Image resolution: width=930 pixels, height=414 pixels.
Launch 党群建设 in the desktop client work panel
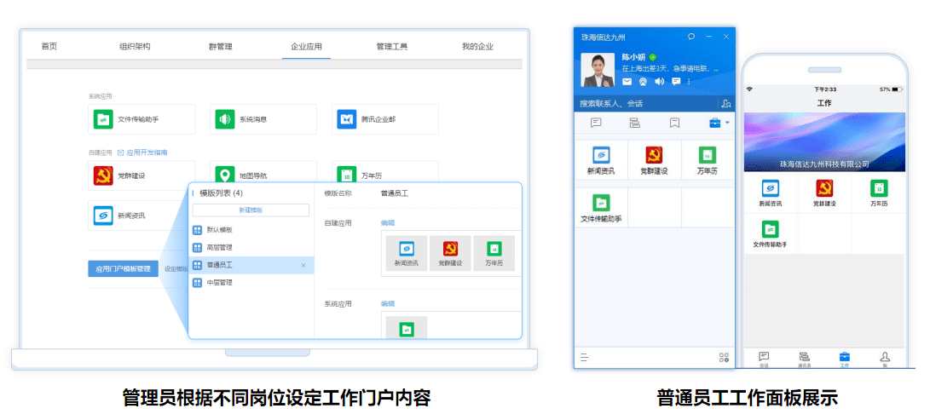654,161
